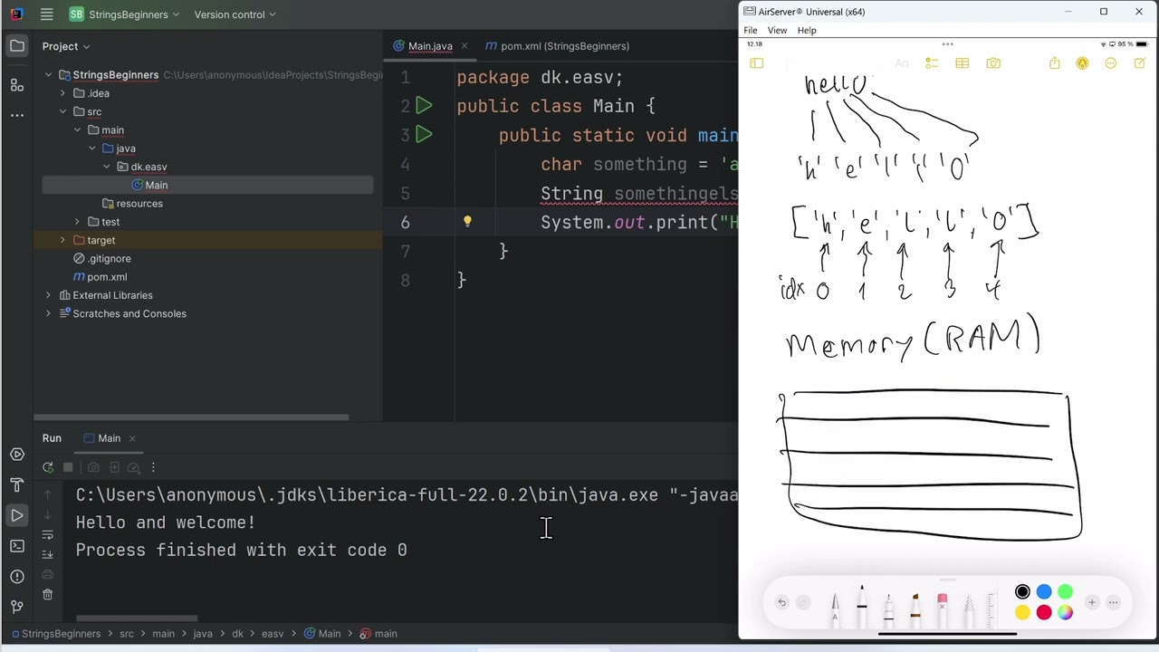Image resolution: width=1159 pixels, height=652 pixels.
Task: Expand the test folder
Action: (x=78, y=222)
